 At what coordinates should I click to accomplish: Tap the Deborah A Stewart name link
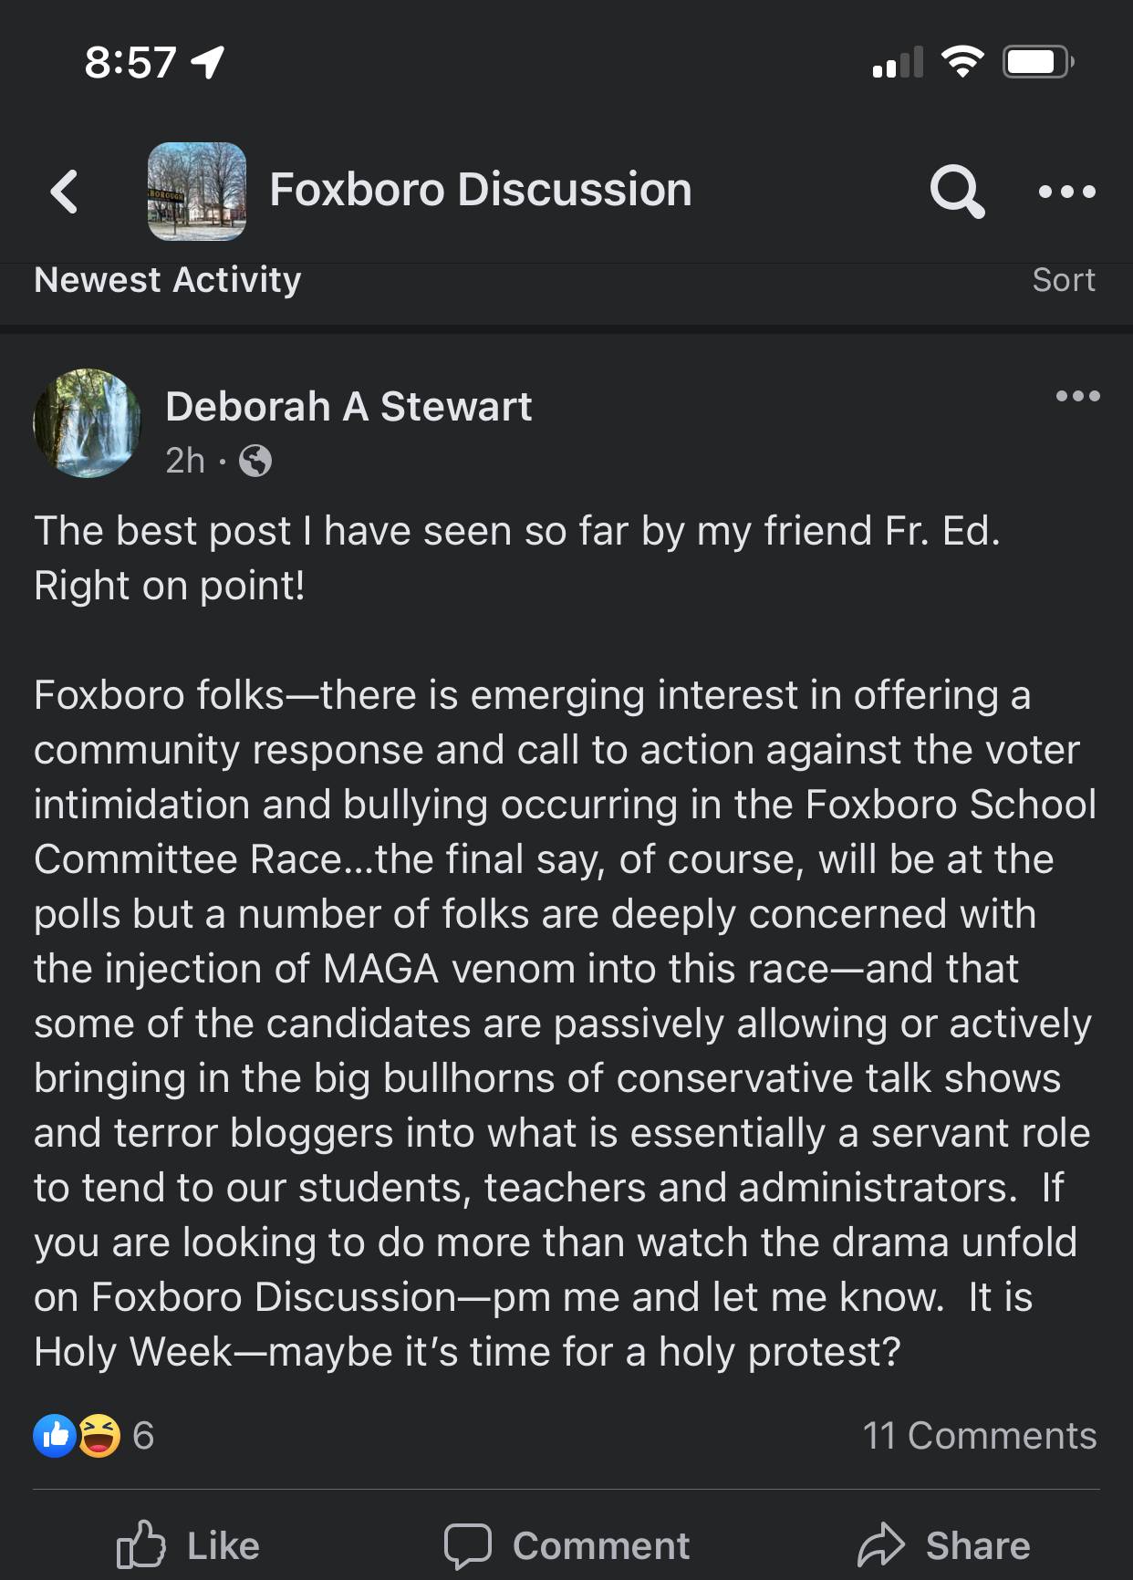[348, 407]
